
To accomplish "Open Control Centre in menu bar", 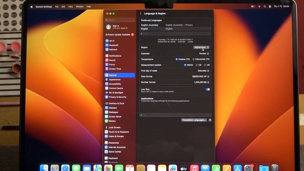I will 270,6.
